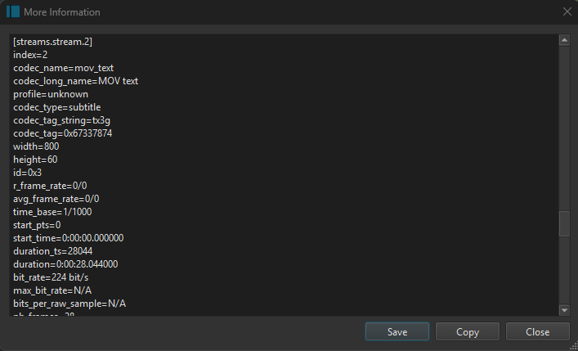Click the Close button at bottom
Viewport: 578px width, 351px height.
coord(537,331)
